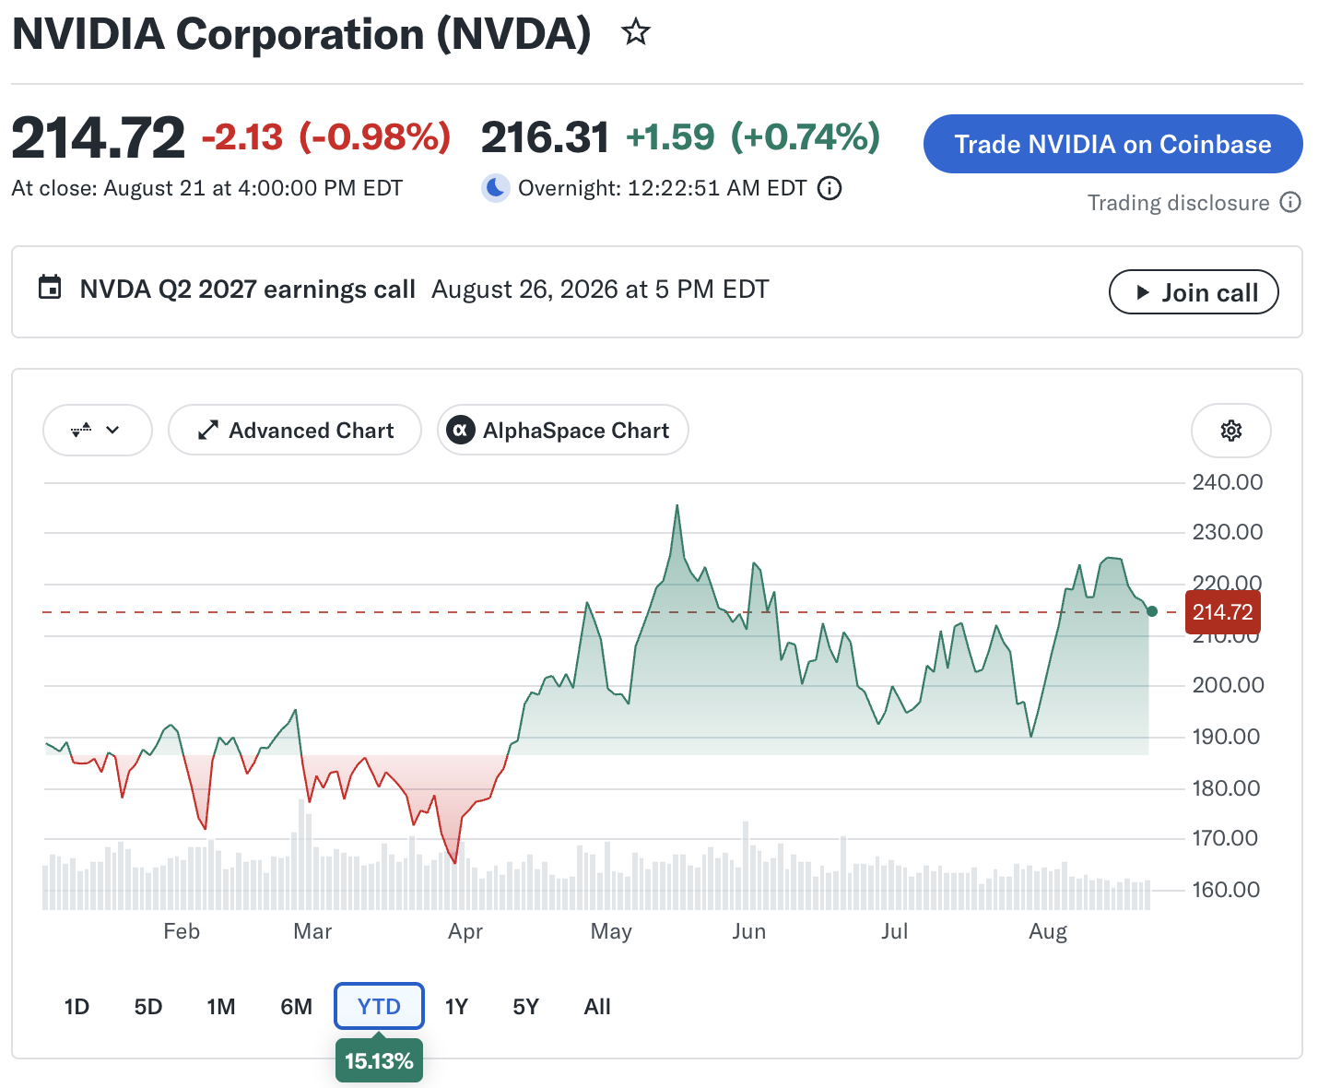Click Trade NVIDIA on Coinbase button
The height and width of the screenshot is (1088, 1318).
coord(1112,144)
